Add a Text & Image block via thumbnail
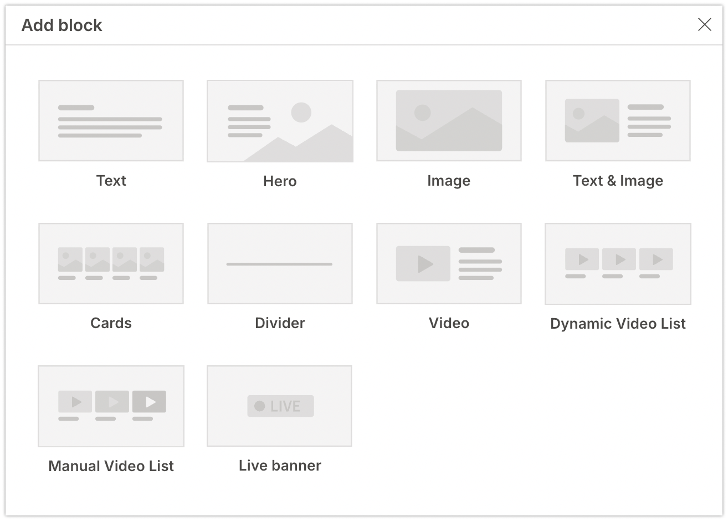728x521 pixels. tap(618, 121)
